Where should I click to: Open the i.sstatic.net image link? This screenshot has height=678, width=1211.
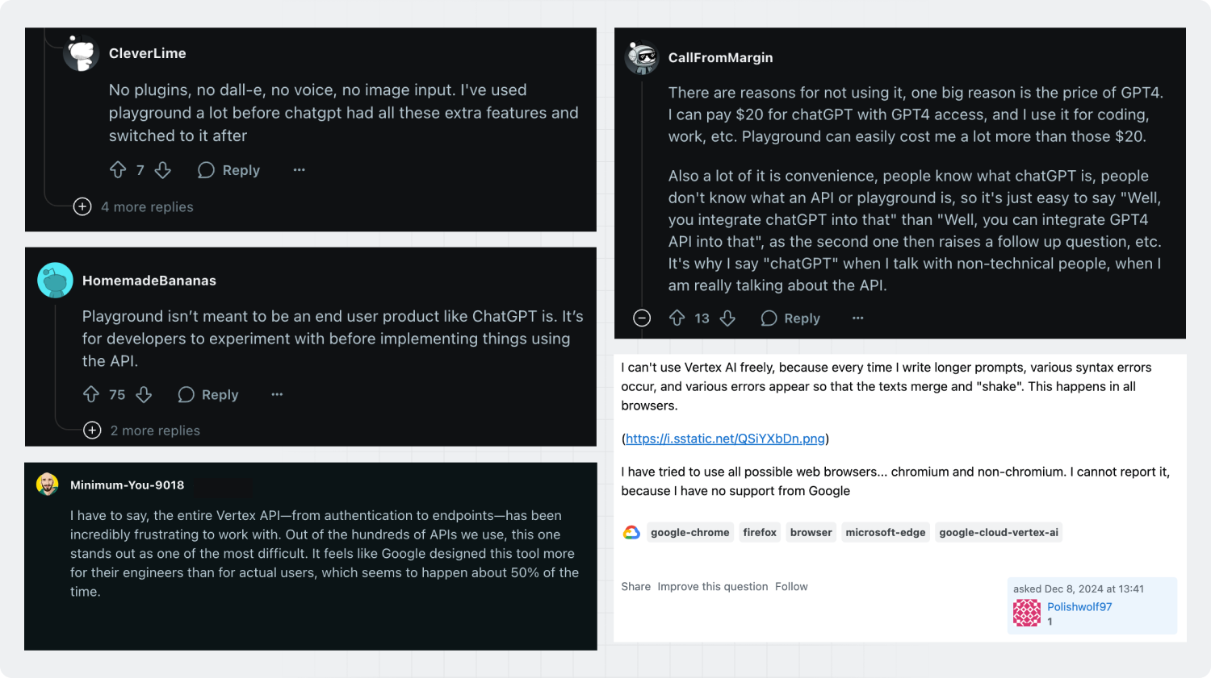[725, 439]
